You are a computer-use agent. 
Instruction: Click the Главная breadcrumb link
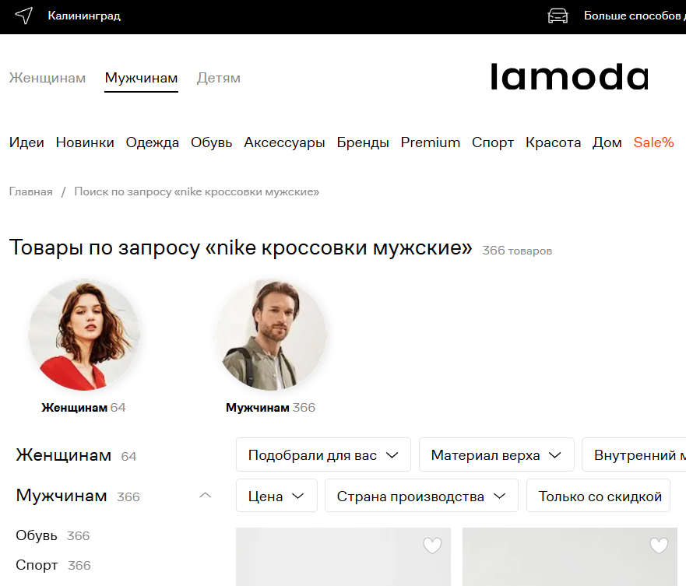click(x=30, y=191)
